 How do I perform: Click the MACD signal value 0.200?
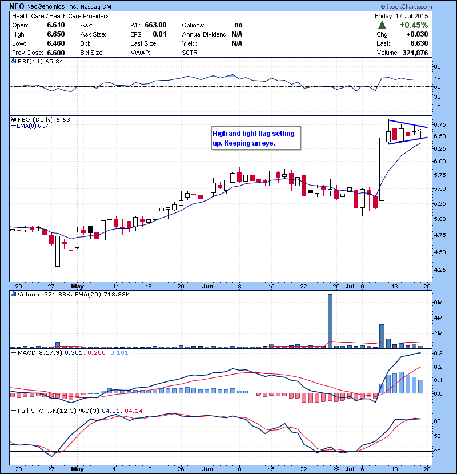pyautogui.click(x=97, y=352)
